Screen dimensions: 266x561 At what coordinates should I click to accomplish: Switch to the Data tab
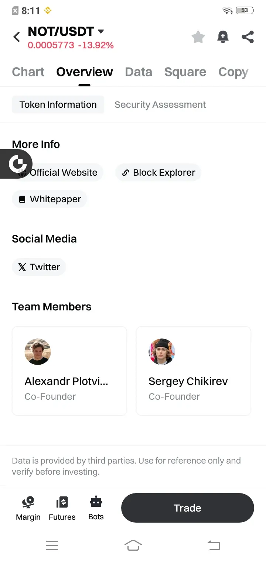point(139,72)
